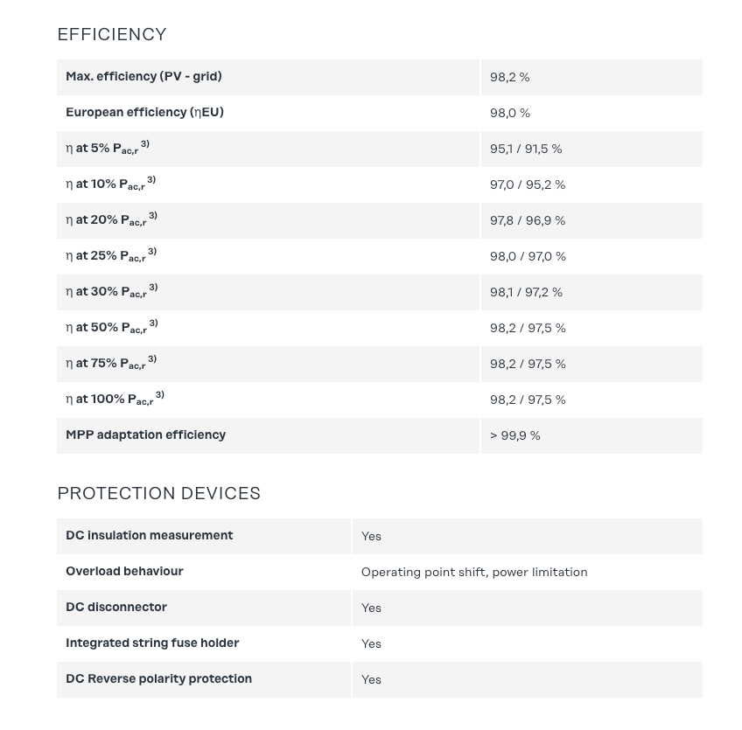Click the > 99,9 % value
This screenshot has width=742, height=730.
coord(514,436)
